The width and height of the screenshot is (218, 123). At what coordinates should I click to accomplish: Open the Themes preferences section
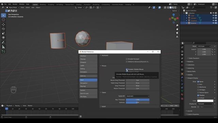point(88,59)
